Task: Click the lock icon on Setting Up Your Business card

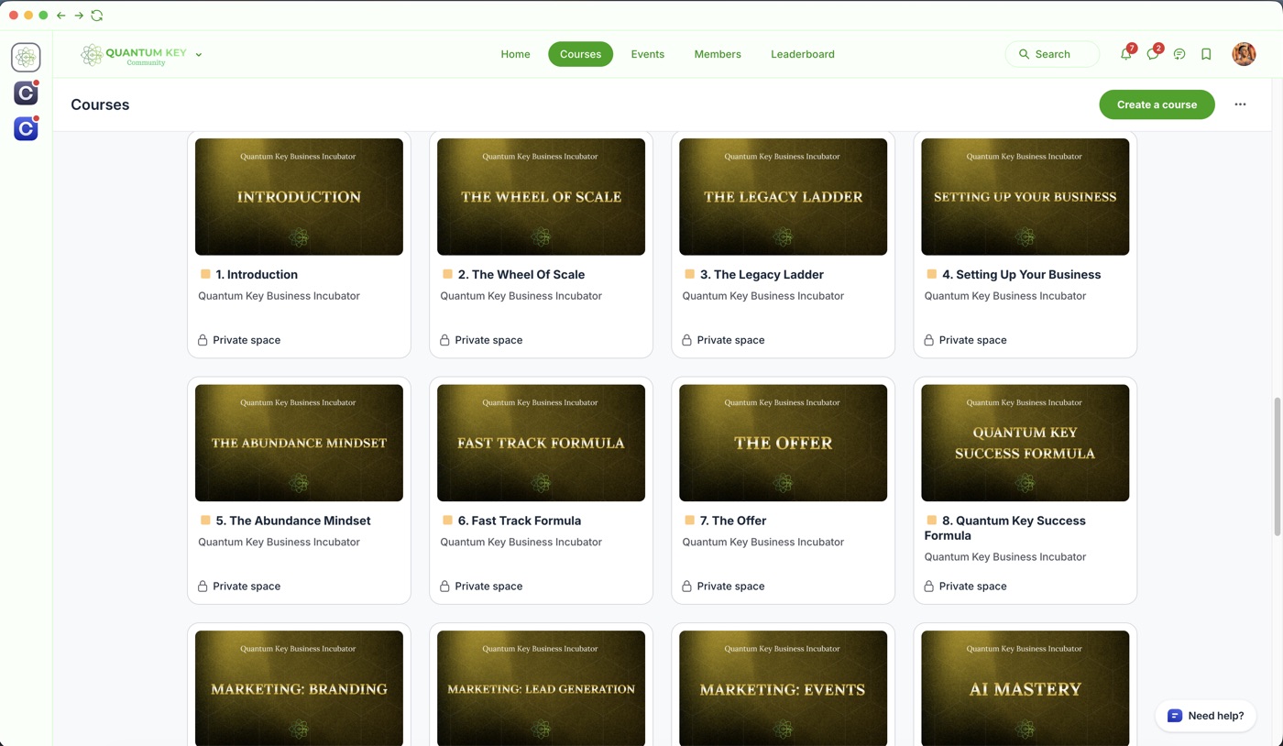Action: point(928,340)
